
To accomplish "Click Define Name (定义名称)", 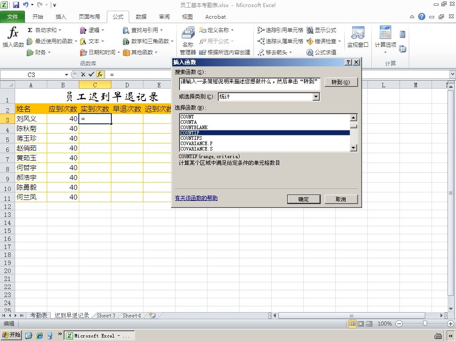I will click(x=216, y=30).
